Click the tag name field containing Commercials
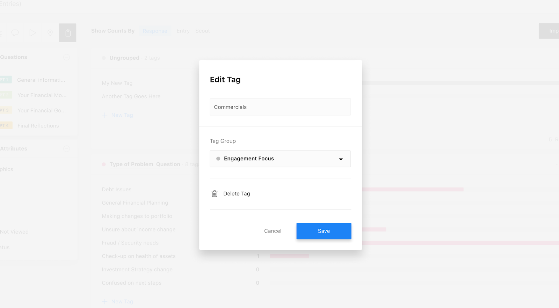 click(x=280, y=107)
